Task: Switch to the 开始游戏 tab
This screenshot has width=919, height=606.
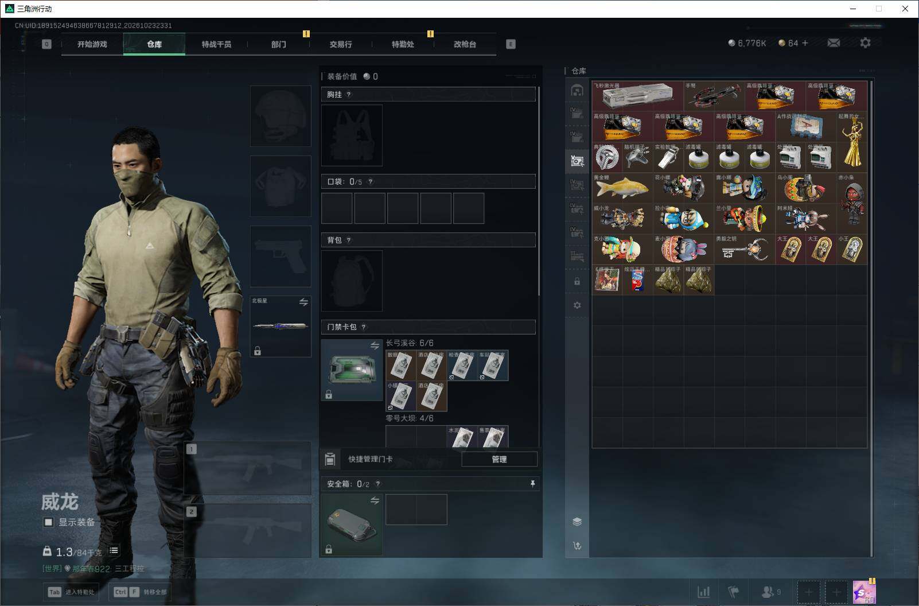Action: [x=92, y=44]
